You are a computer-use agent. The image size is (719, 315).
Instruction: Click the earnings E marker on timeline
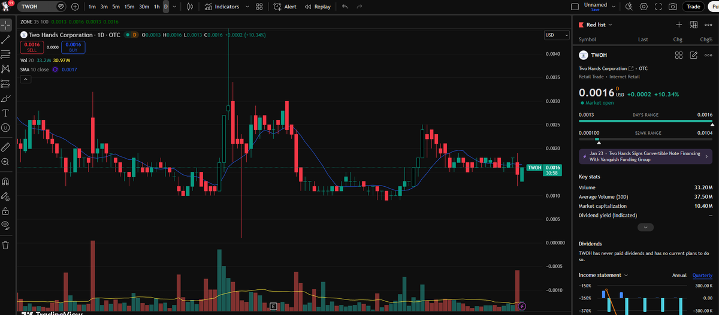click(273, 305)
